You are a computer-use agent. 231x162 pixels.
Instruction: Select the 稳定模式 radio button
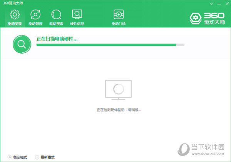point(10,157)
